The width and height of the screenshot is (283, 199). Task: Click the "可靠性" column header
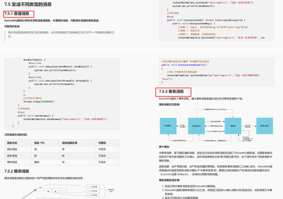pos(102,143)
